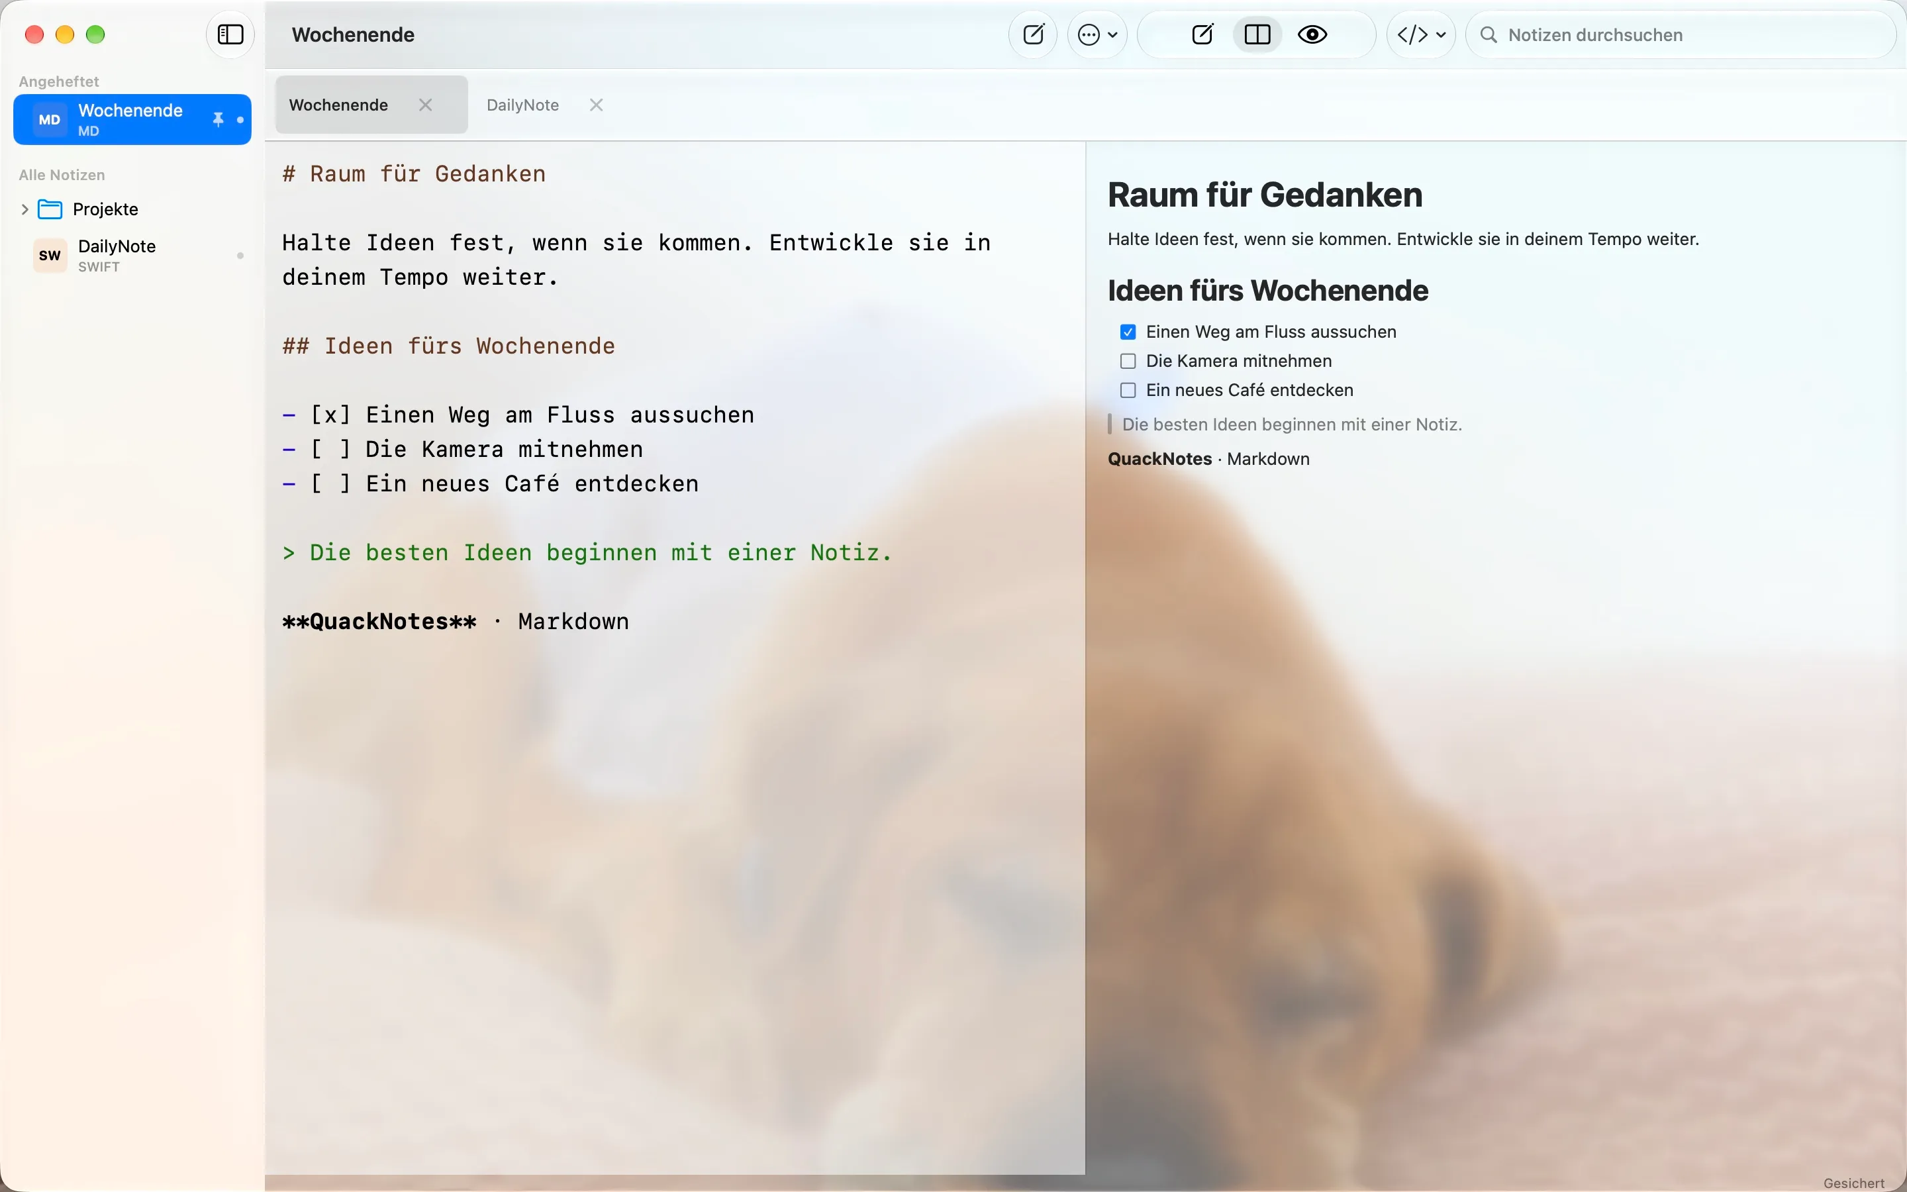Screen dimensions: 1907x1192
Task: Check Ein neues Café entdecken checkbox
Action: pyautogui.click(x=1128, y=390)
